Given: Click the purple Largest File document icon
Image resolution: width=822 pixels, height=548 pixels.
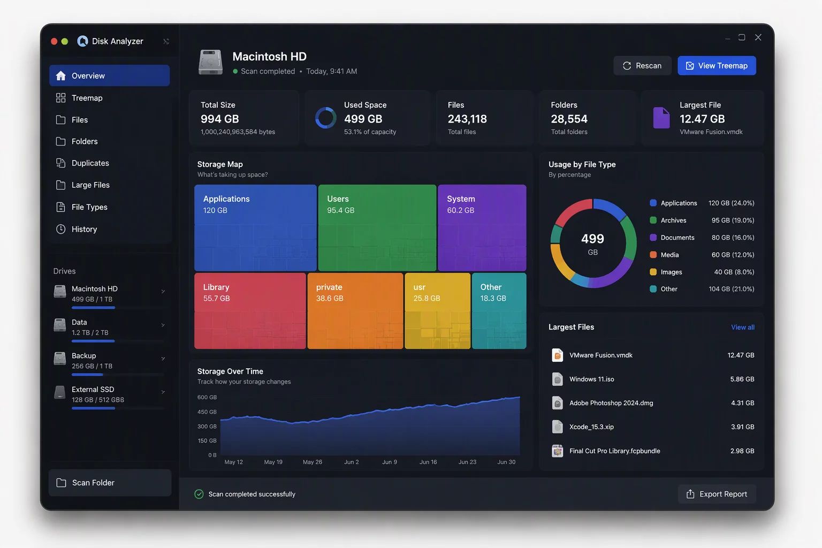Looking at the screenshot, I should pos(661,118).
